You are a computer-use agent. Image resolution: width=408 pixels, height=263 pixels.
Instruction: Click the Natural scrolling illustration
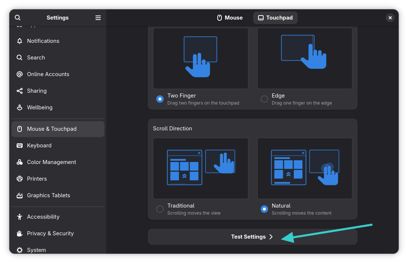coord(304,168)
